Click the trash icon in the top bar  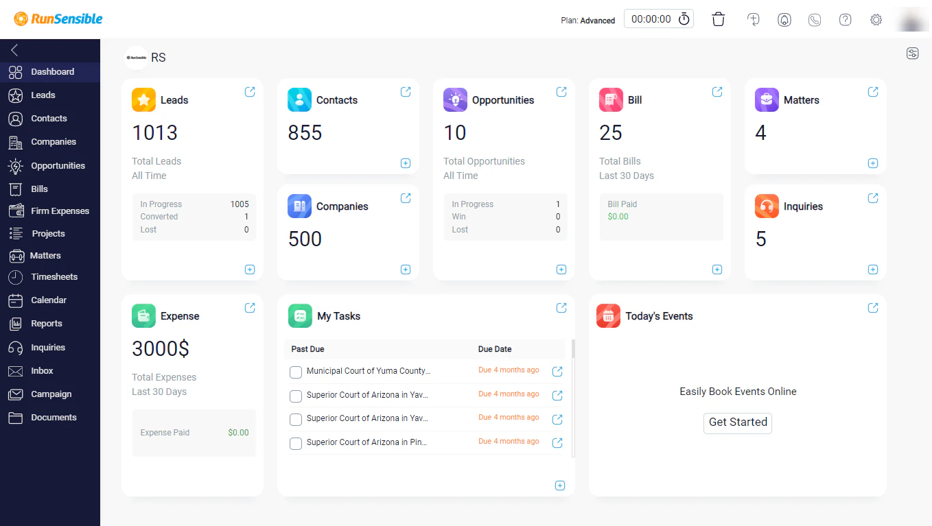click(x=718, y=19)
